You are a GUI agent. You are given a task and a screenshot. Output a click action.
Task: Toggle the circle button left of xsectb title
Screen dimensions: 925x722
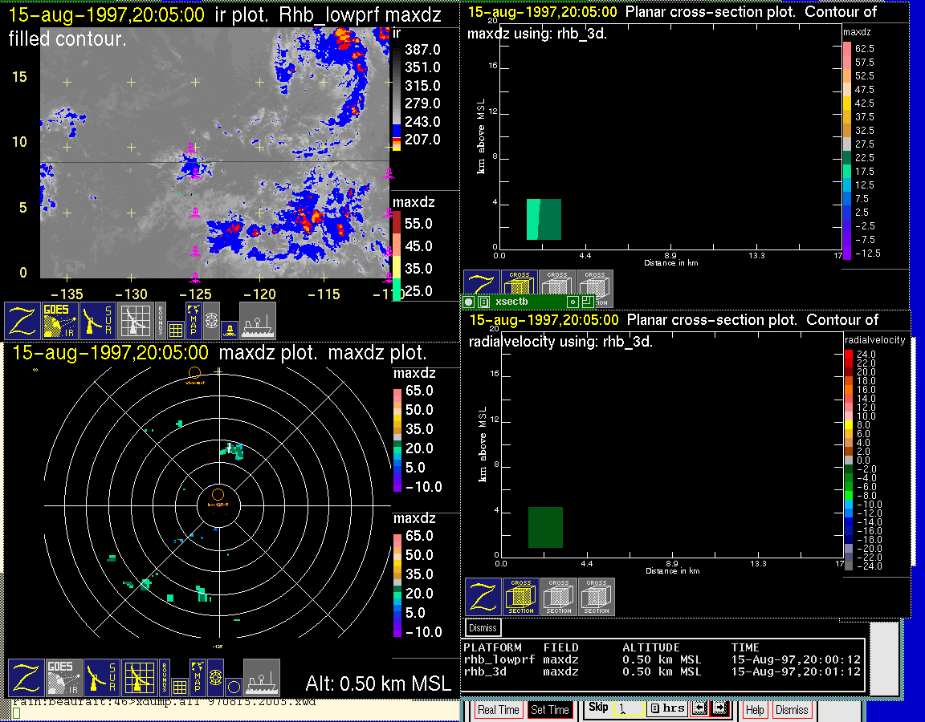click(469, 302)
